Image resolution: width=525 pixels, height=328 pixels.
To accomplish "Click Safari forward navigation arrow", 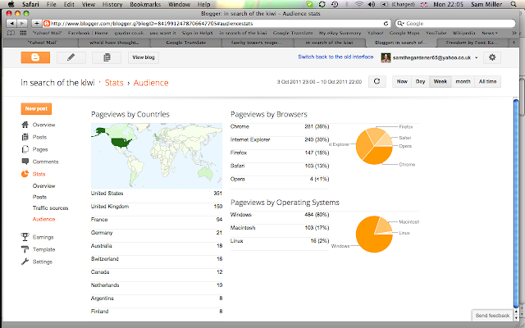I will point(22,24).
